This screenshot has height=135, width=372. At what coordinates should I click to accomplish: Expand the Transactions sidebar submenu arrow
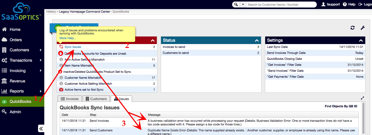tap(41, 60)
